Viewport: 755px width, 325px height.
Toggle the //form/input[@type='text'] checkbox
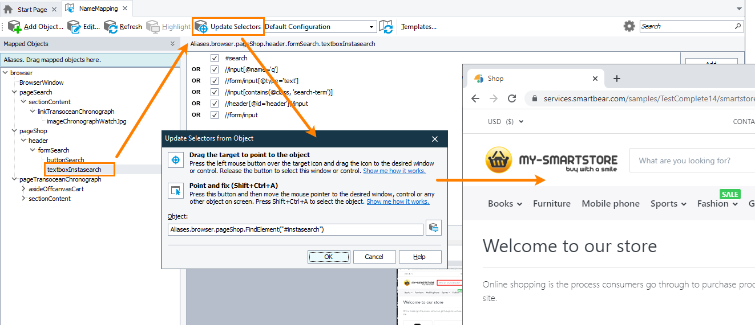215,81
